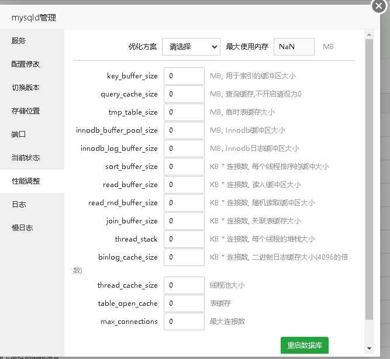The height and width of the screenshot is (359, 390).
Task: Click the key_buffer_size input field
Action: tap(184, 75)
